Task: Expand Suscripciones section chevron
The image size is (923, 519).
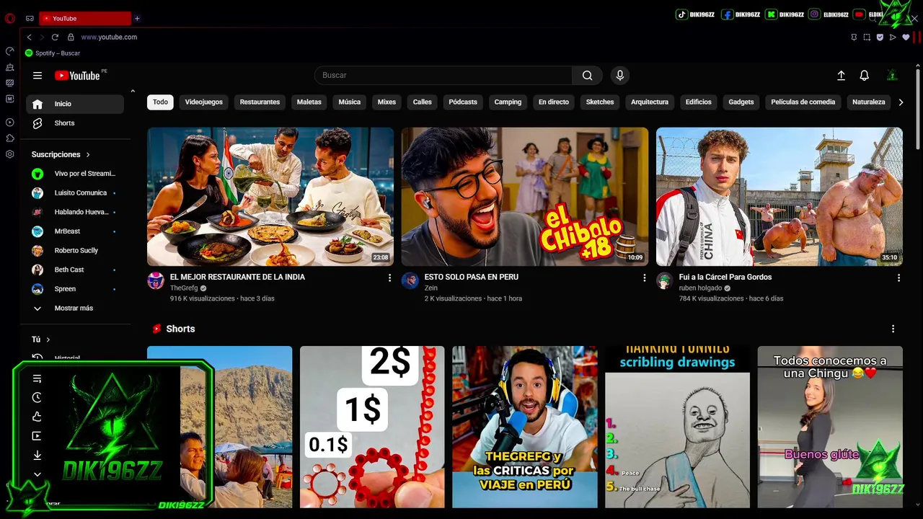Action: tap(88, 154)
